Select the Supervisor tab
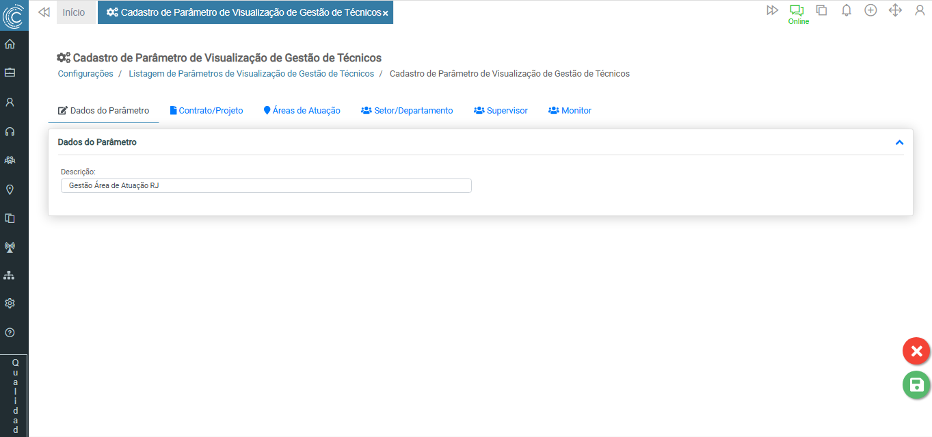The image size is (932, 437). 501,111
